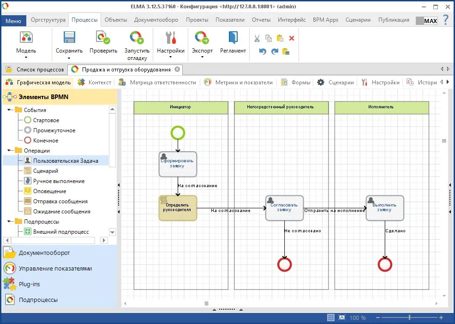The width and height of the screenshot is (455, 324).
Task: Switch to Матрица ответственности tab
Action: 162,82
